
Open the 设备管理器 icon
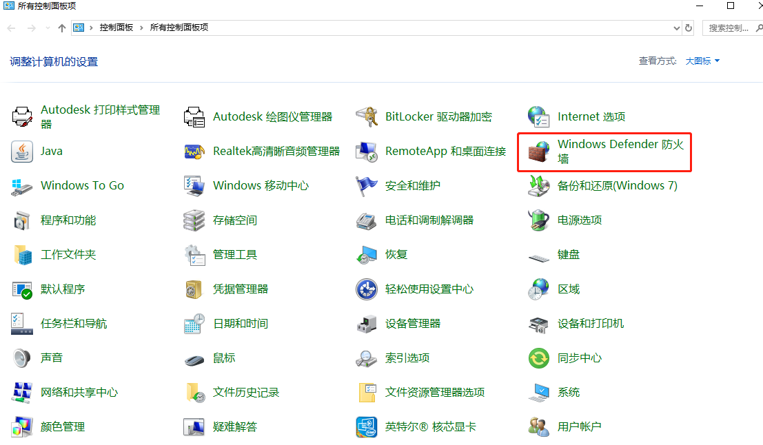click(x=366, y=324)
